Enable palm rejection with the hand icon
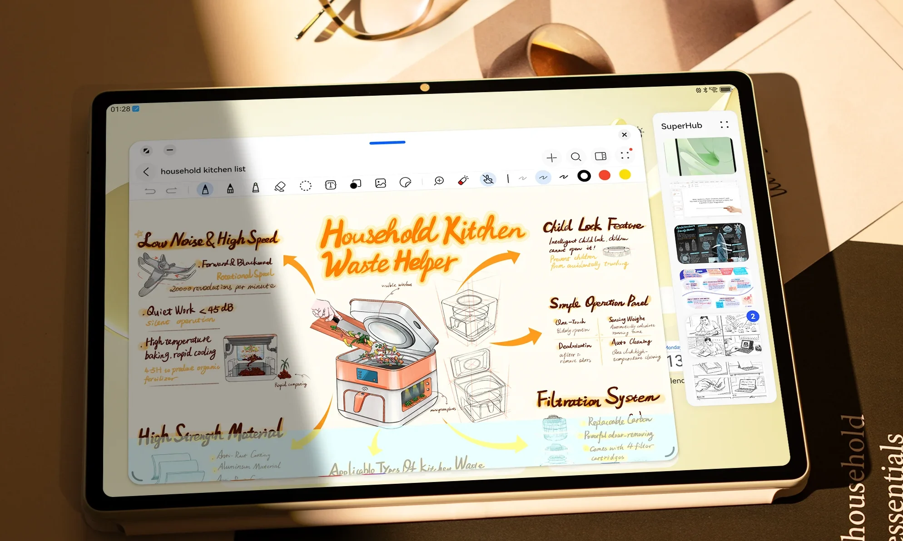Image resolution: width=903 pixels, height=541 pixels. [488, 180]
